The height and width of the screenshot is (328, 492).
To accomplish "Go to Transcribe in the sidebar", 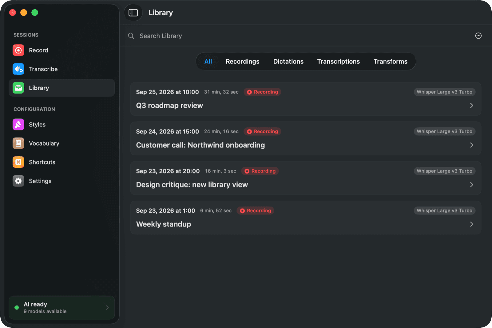I will (61, 69).
